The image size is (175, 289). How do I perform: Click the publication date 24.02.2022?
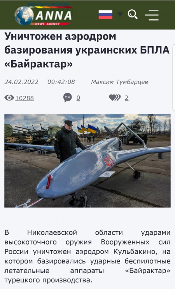coord(21,82)
